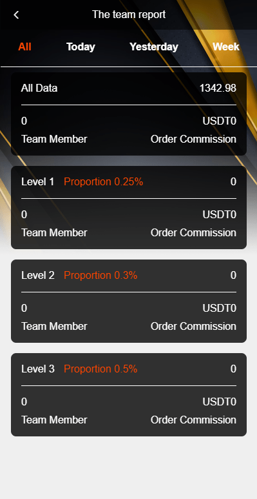Click the Proportion 0.3% label
The height and width of the screenshot is (499, 257).
pos(100,275)
